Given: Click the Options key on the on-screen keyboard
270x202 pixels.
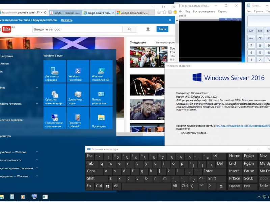Looking at the screenshot, I should (x=235, y=186).
